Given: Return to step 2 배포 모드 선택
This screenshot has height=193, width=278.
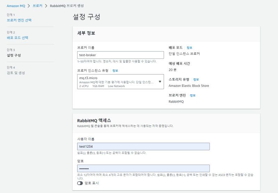Looking at the screenshot, I should point(17,38).
